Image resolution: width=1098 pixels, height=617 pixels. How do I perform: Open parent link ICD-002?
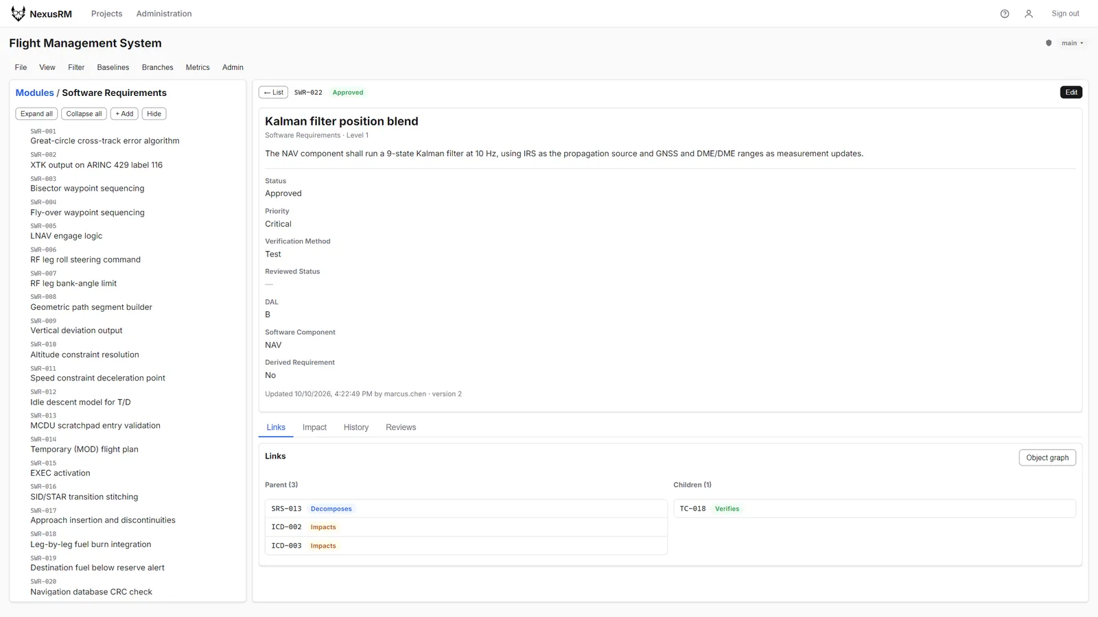[466, 527]
